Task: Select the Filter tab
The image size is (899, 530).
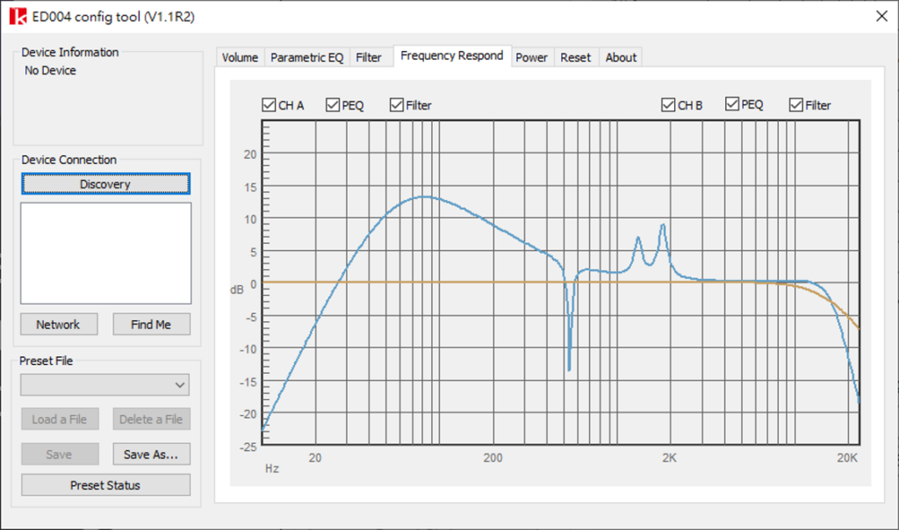Action: [370, 56]
